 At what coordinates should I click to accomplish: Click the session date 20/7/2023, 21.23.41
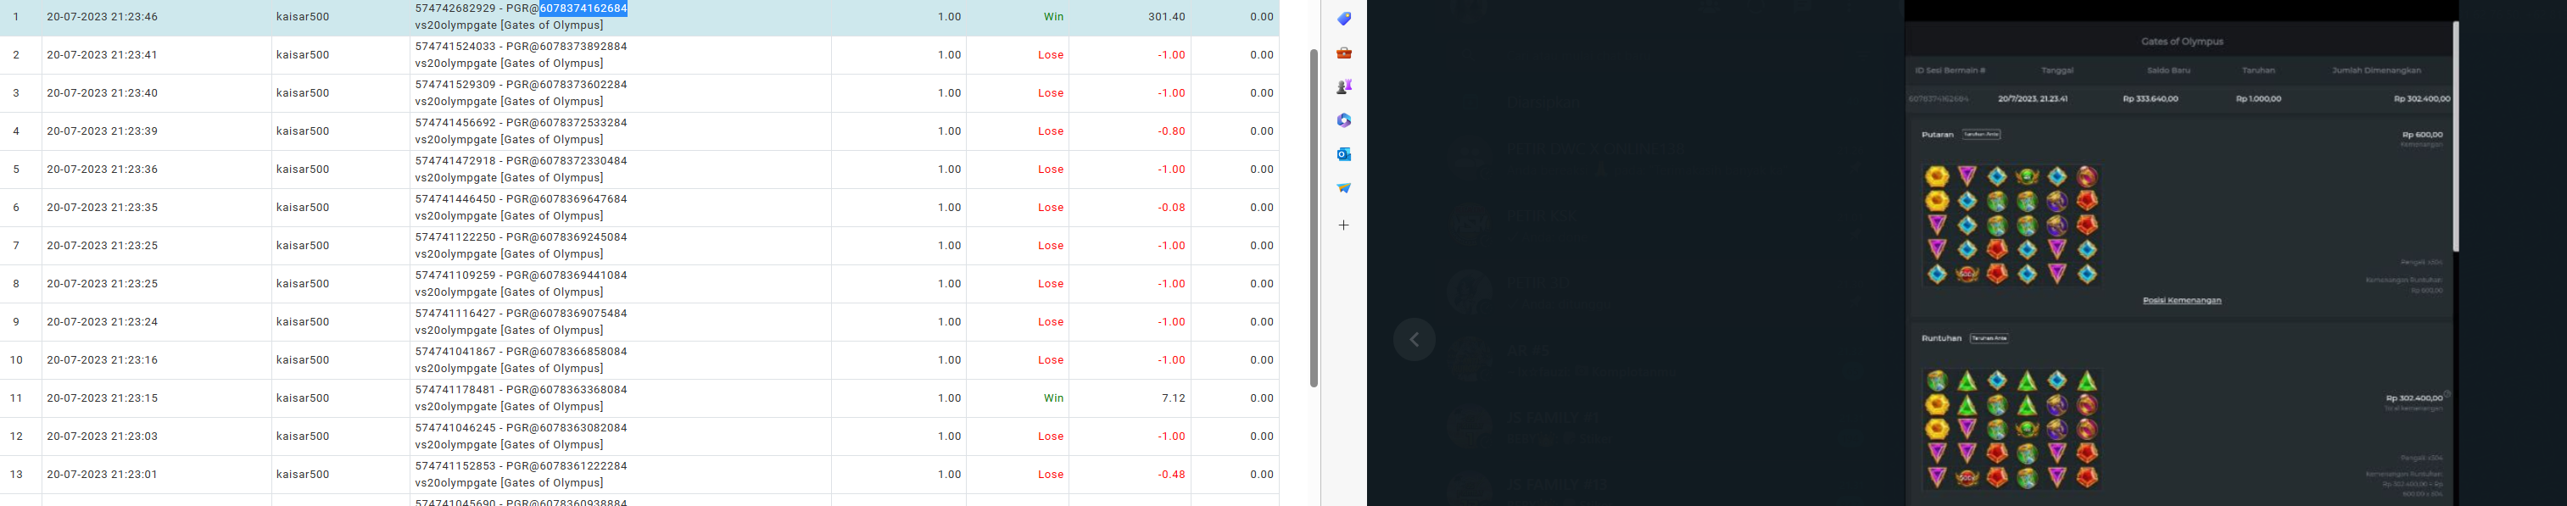pos(2033,100)
